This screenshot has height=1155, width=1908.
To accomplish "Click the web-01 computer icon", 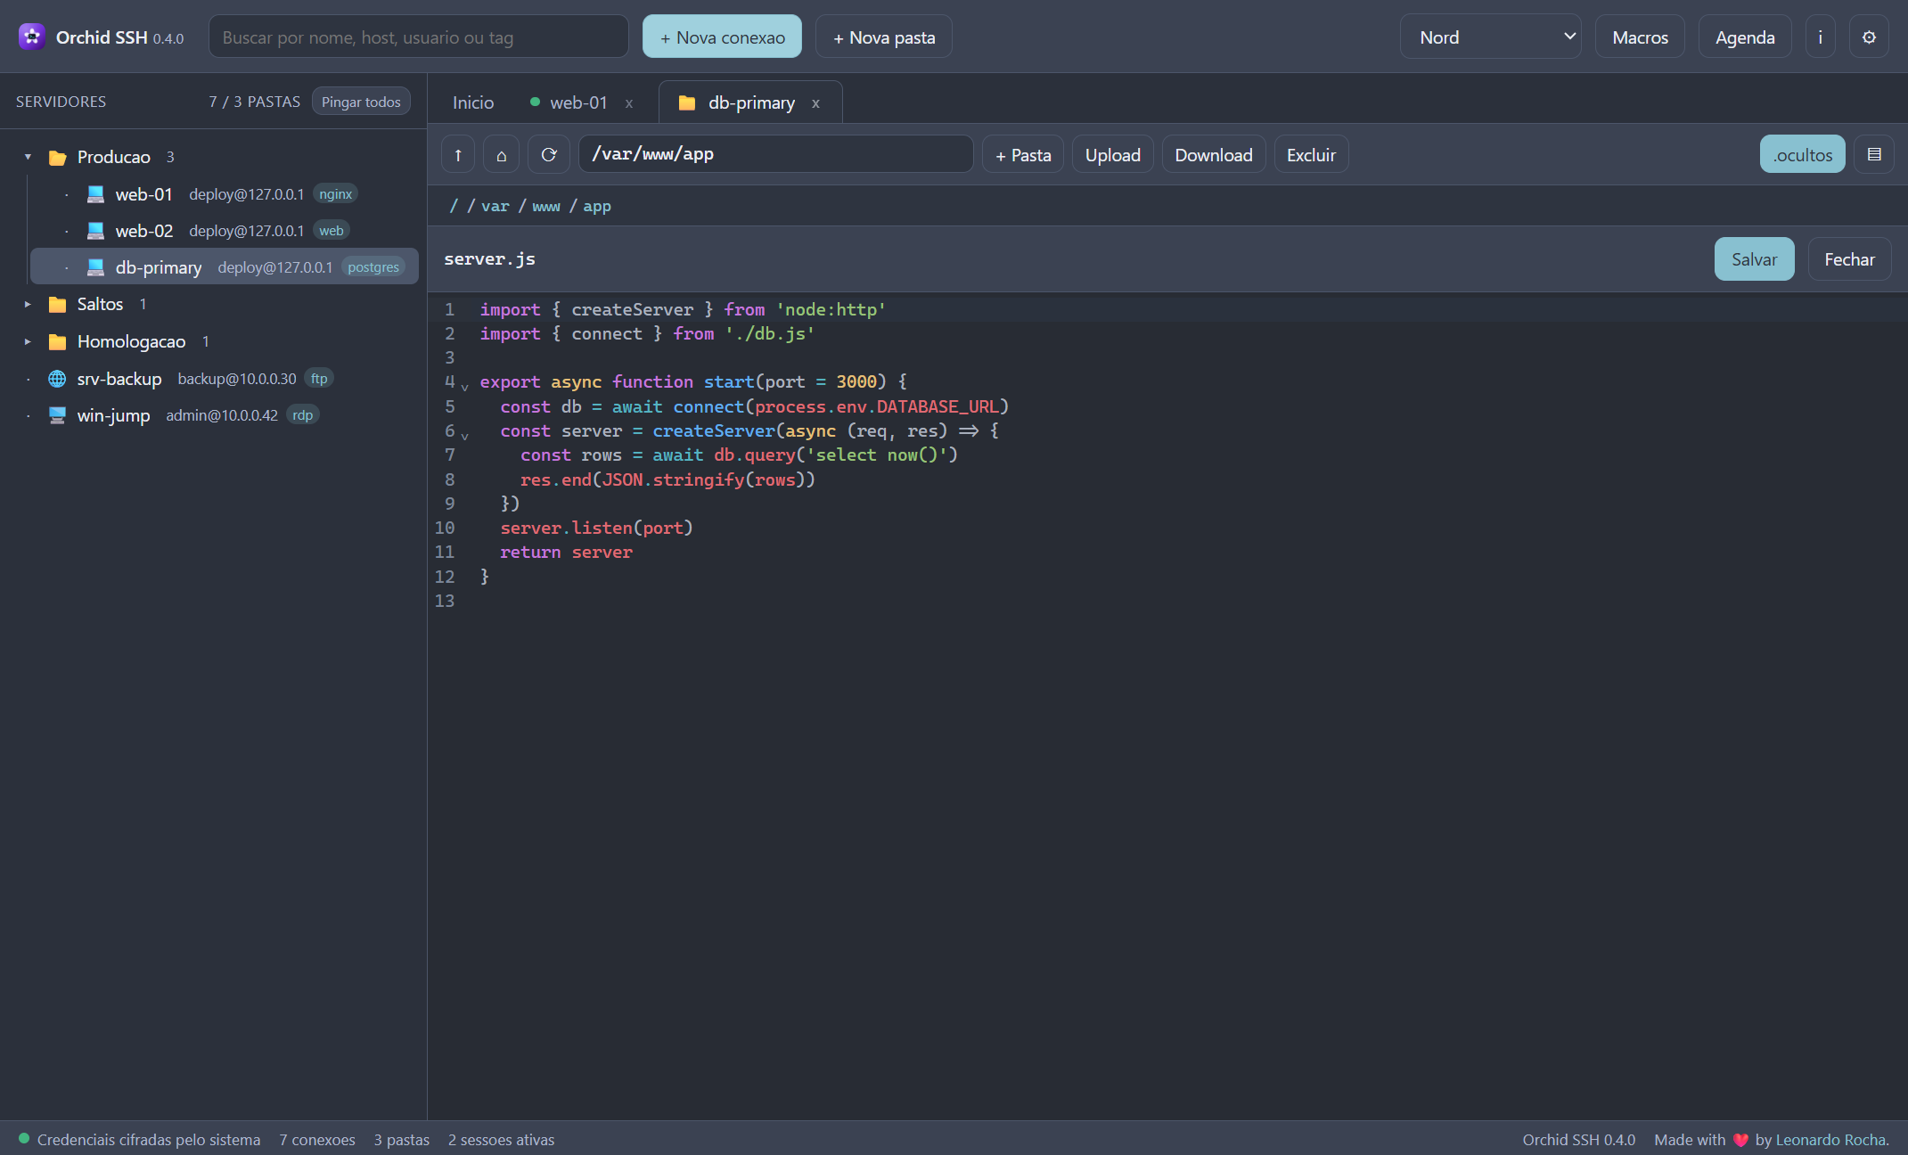I will click(x=95, y=194).
